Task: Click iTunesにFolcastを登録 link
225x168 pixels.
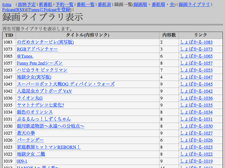Action: pyautogui.click(x=48, y=10)
